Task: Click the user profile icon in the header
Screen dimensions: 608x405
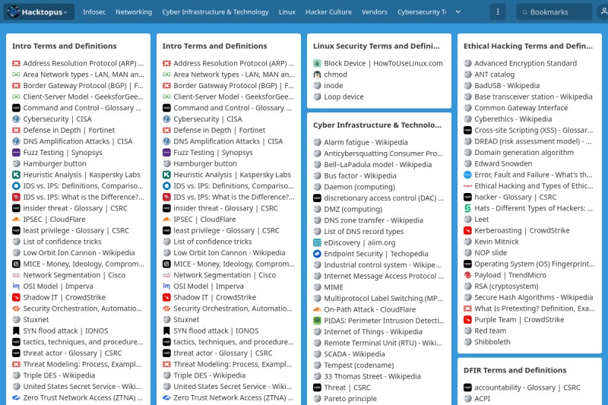Action: click(603, 11)
